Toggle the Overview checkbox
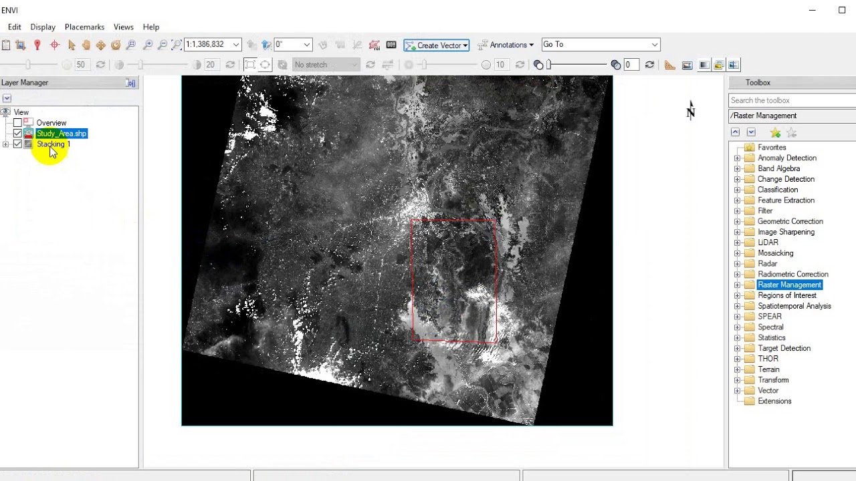This screenshot has width=856, height=481. (17, 123)
